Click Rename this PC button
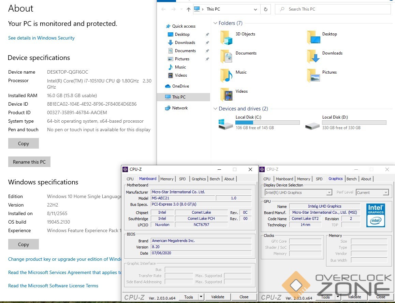Screen dimensions: 395x303 point(29,162)
